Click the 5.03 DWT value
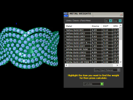 click(x=106, y=46)
